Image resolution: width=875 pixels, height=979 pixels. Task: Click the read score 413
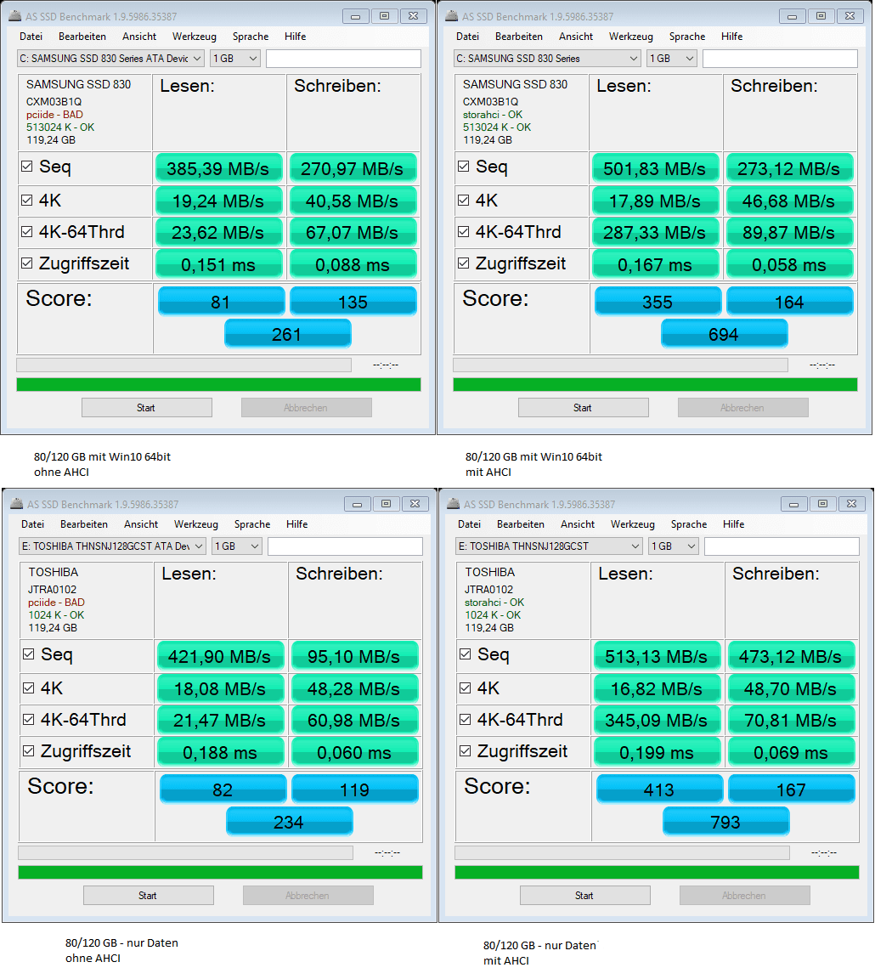point(660,789)
